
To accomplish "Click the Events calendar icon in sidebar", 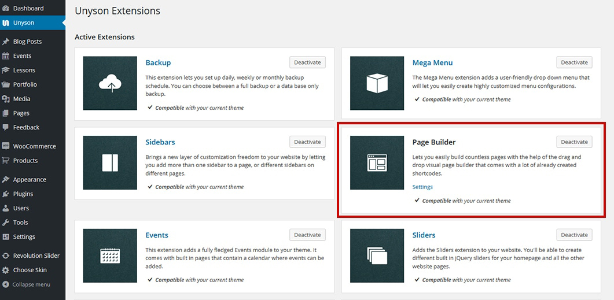I will tap(5, 56).
